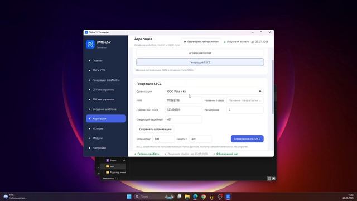
Task: Open the yellow bars app on the taskbar
Action: coord(212,197)
